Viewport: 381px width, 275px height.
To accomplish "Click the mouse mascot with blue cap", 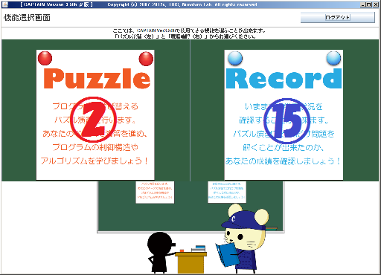I will tap(243, 239).
